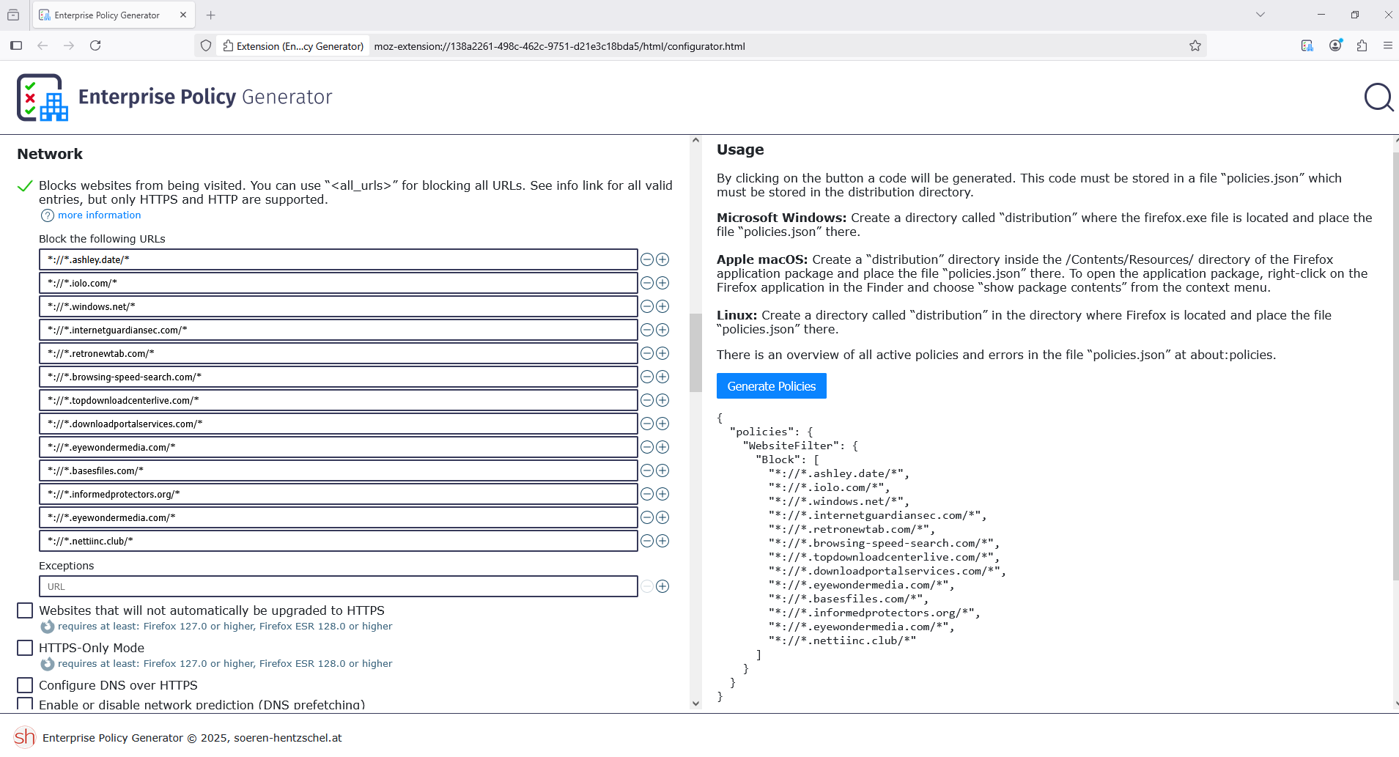Click left panel scroll up arrow

coord(695,140)
